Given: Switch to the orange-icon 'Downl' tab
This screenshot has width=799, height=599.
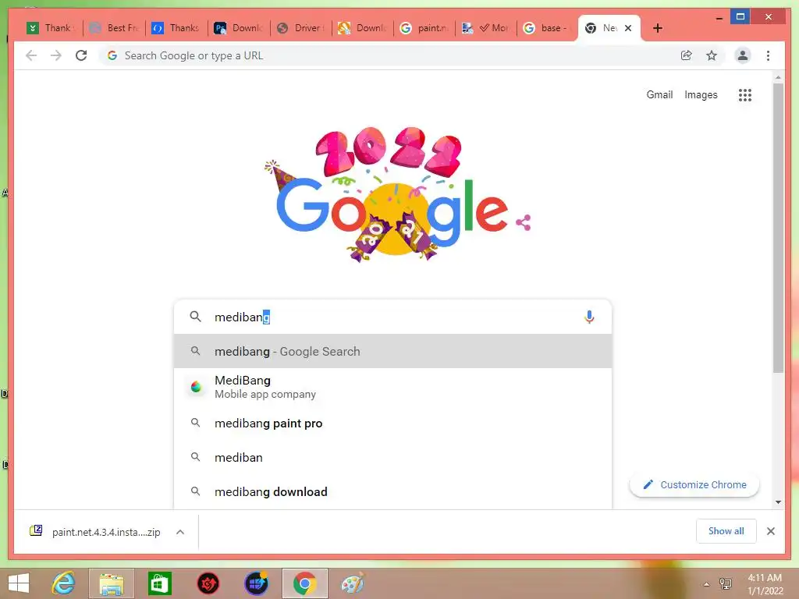Looking at the screenshot, I should (364, 28).
